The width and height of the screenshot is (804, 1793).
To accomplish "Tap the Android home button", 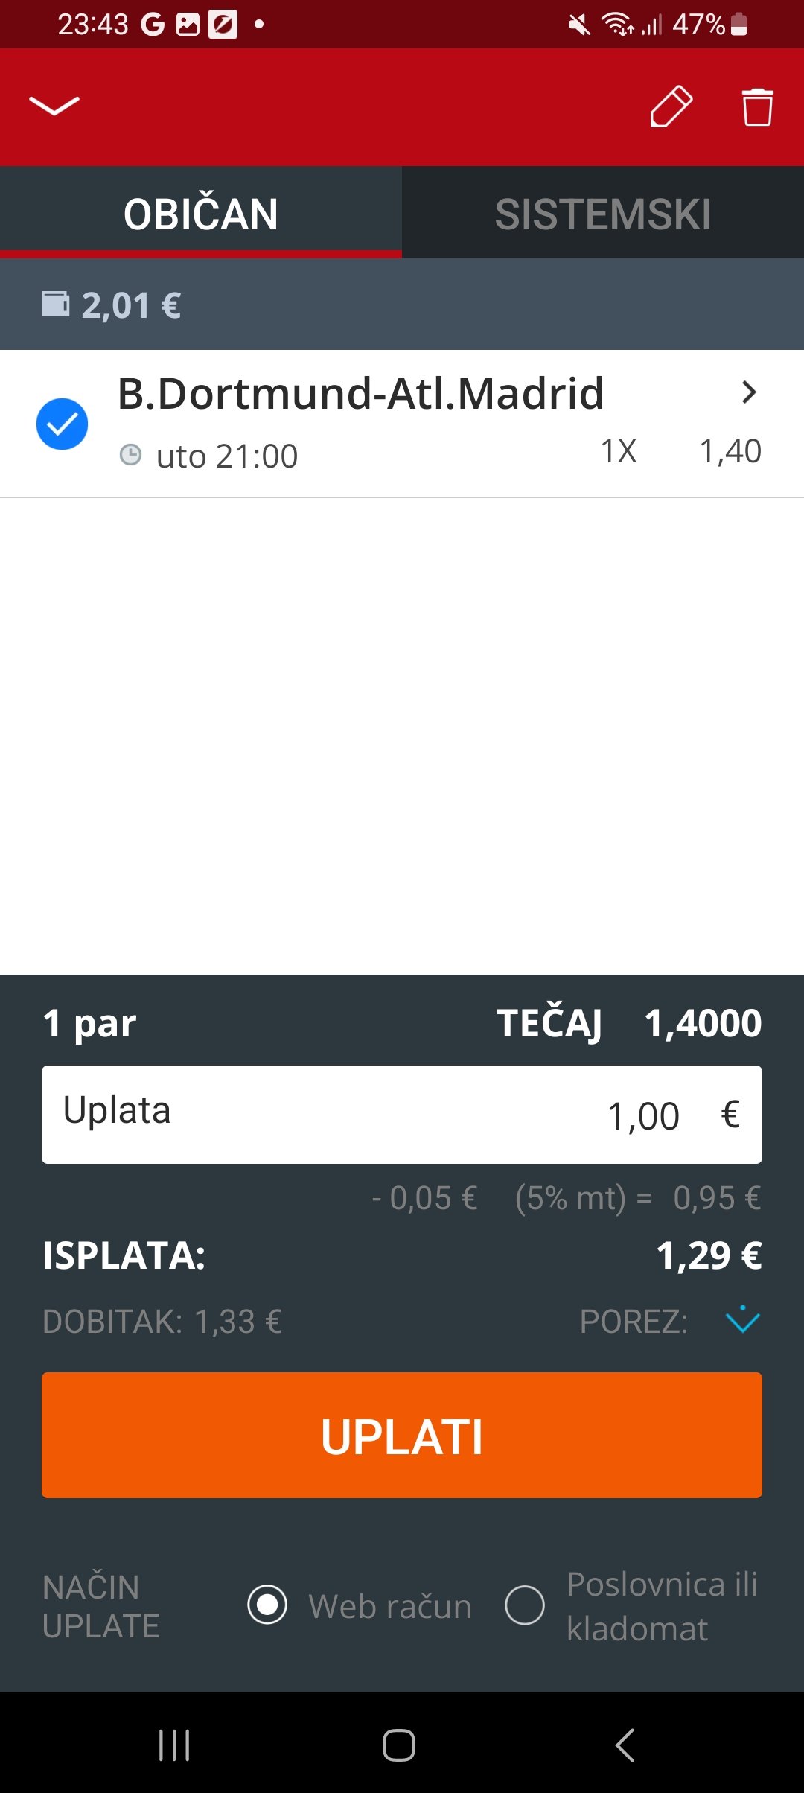I will click(x=399, y=1745).
